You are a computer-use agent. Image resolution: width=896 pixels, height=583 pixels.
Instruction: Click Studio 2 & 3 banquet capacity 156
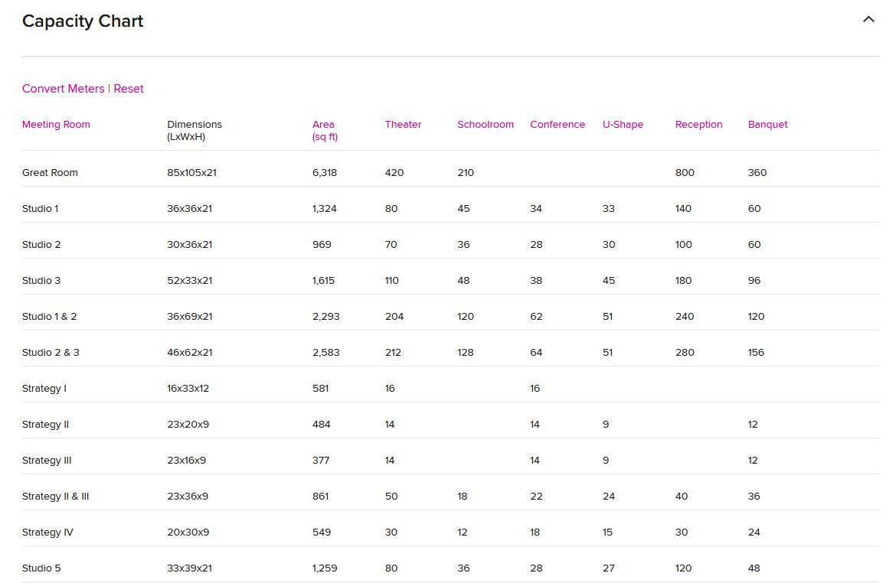coord(755,352)
